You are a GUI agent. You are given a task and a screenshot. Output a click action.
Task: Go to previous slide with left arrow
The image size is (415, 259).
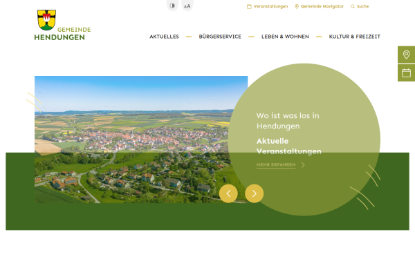(228, 193)
